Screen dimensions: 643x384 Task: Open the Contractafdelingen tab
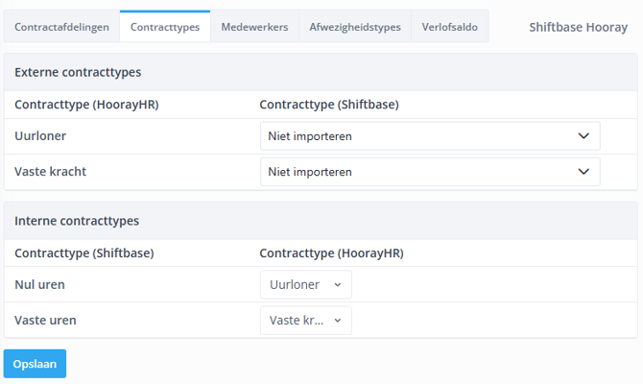tap(61, 27)
